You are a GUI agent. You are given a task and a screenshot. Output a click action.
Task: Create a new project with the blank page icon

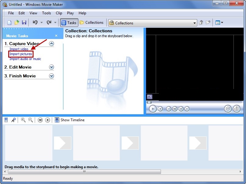9,23
